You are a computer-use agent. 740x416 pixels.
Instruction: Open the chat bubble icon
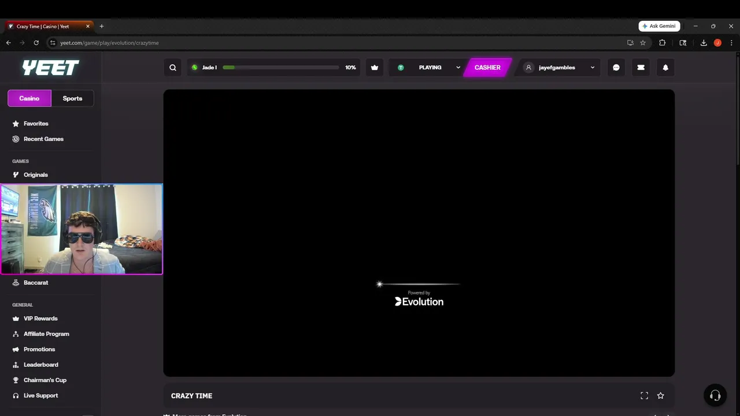pos(616,68)
